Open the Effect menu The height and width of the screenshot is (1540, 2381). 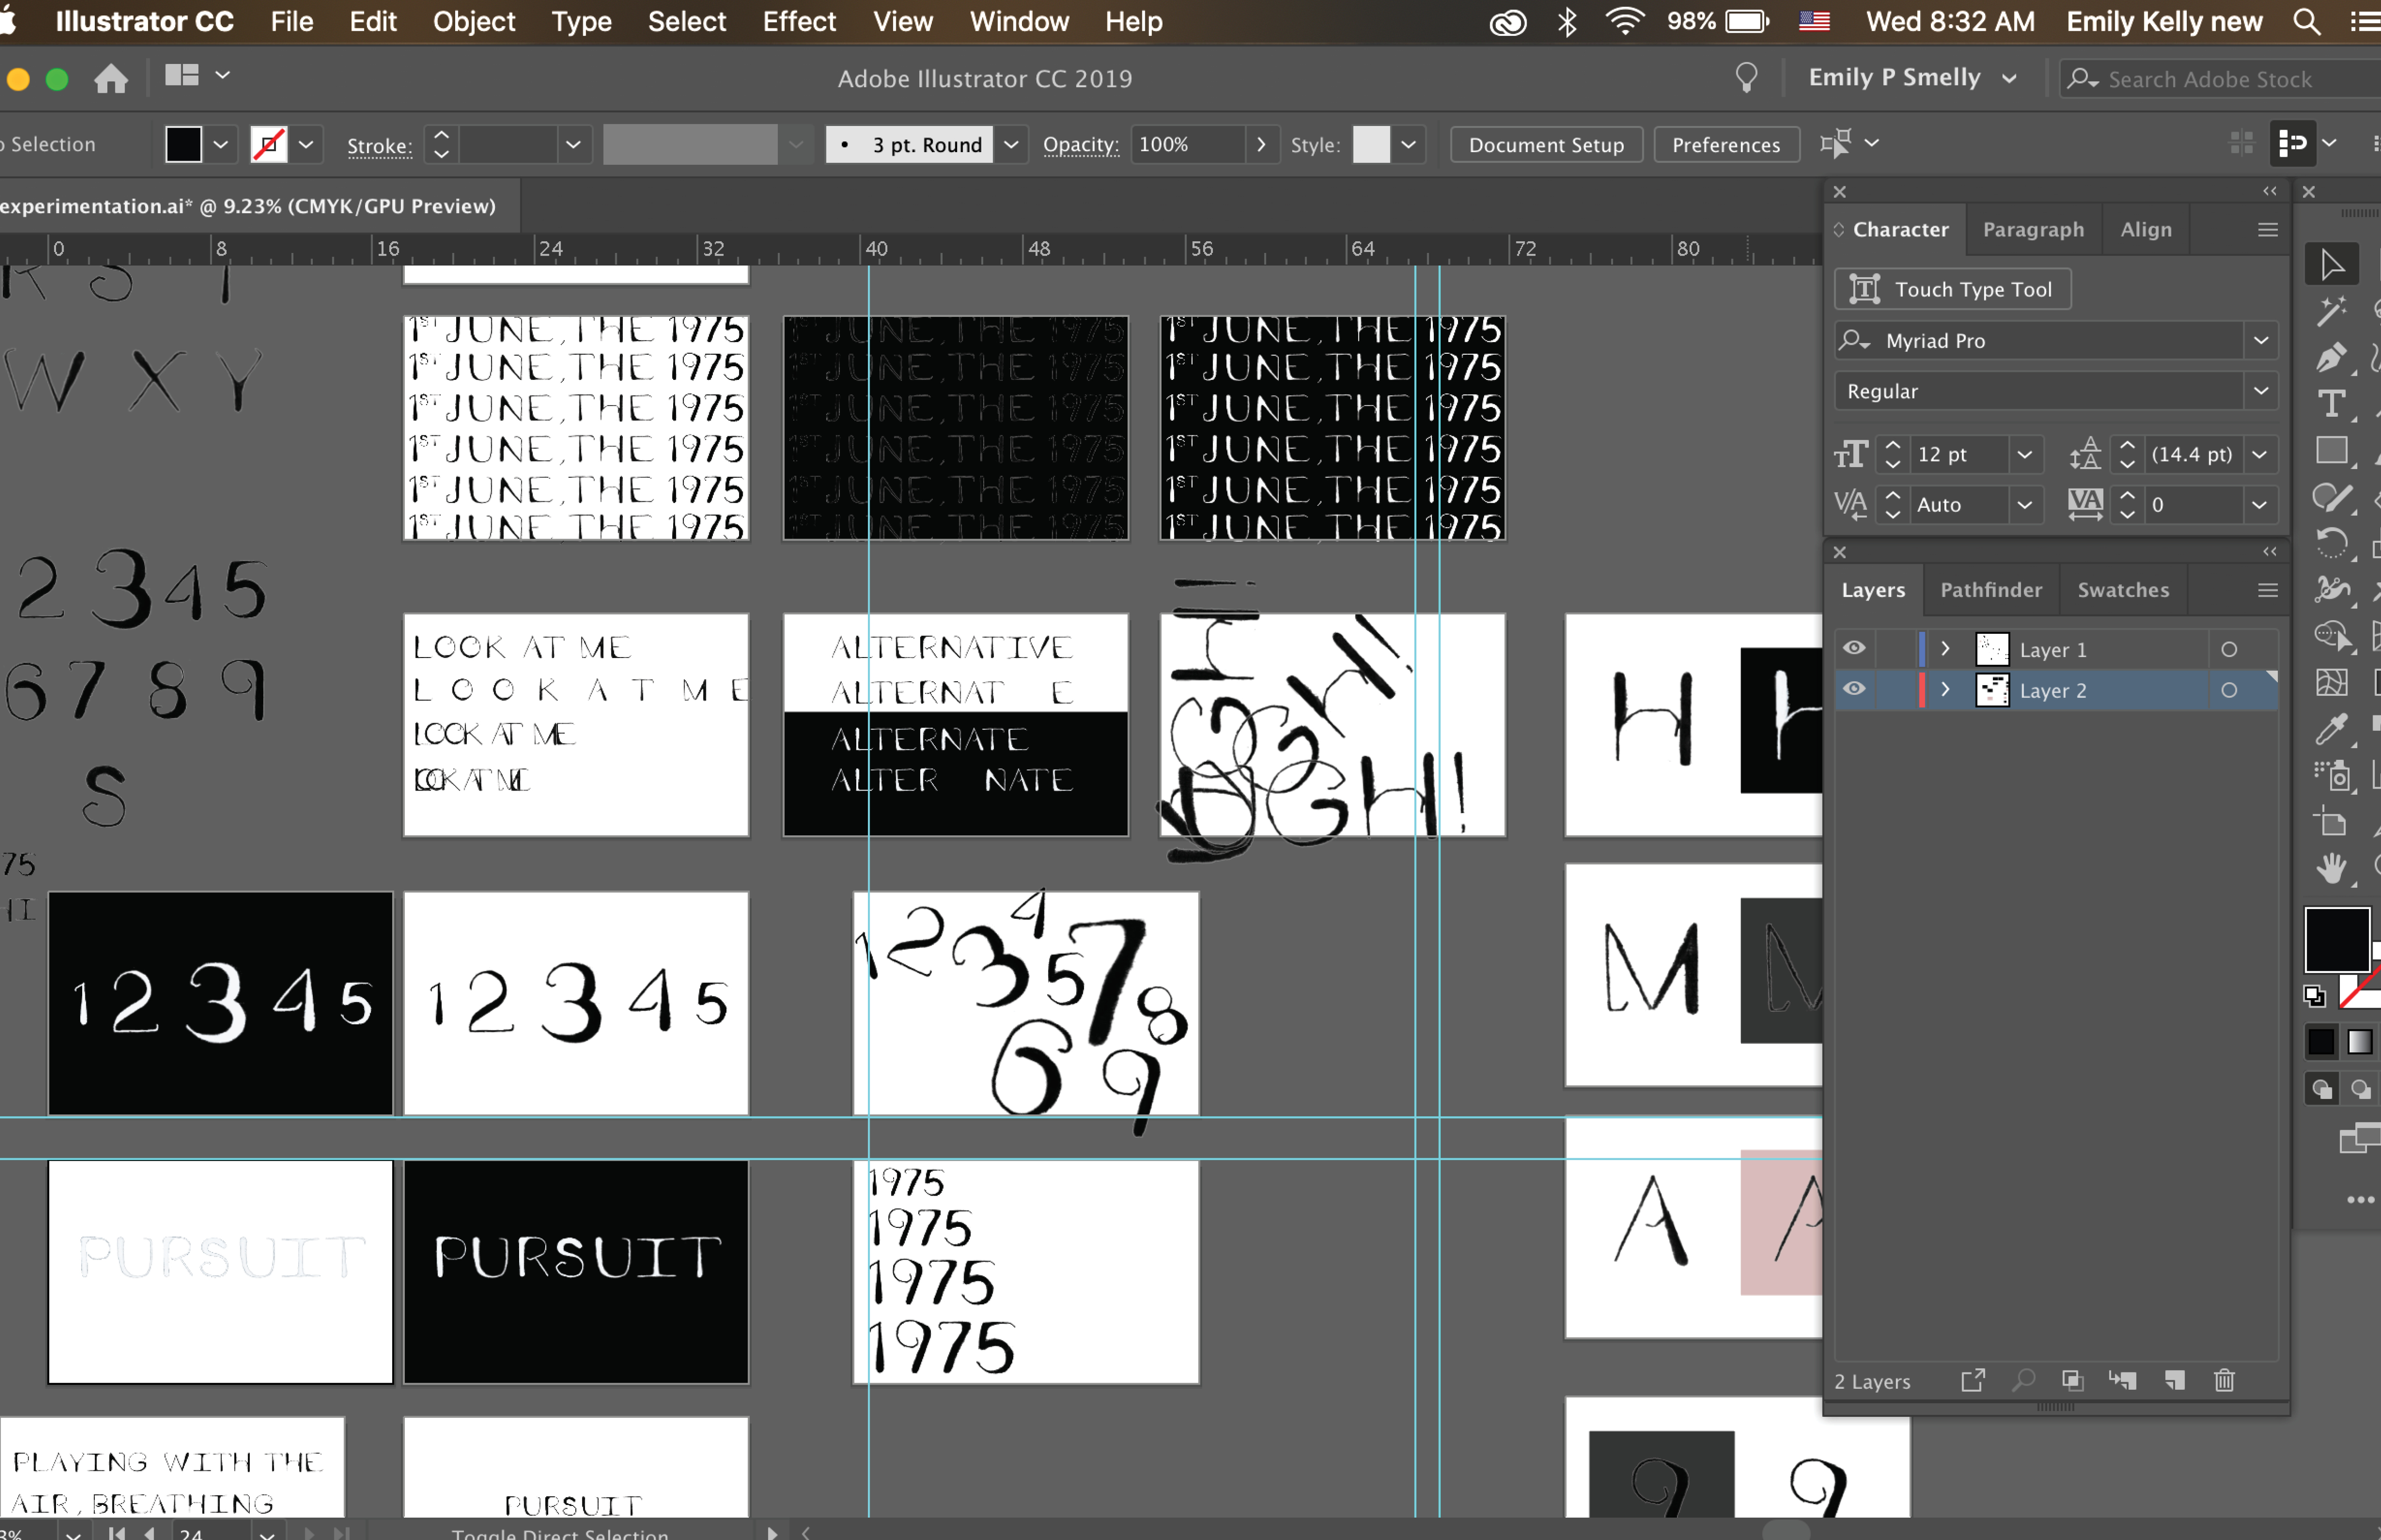coord(798,21)
